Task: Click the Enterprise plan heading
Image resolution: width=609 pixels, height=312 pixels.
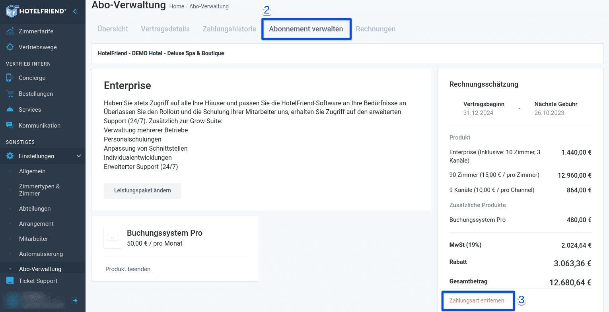Action: click(127, 85)
